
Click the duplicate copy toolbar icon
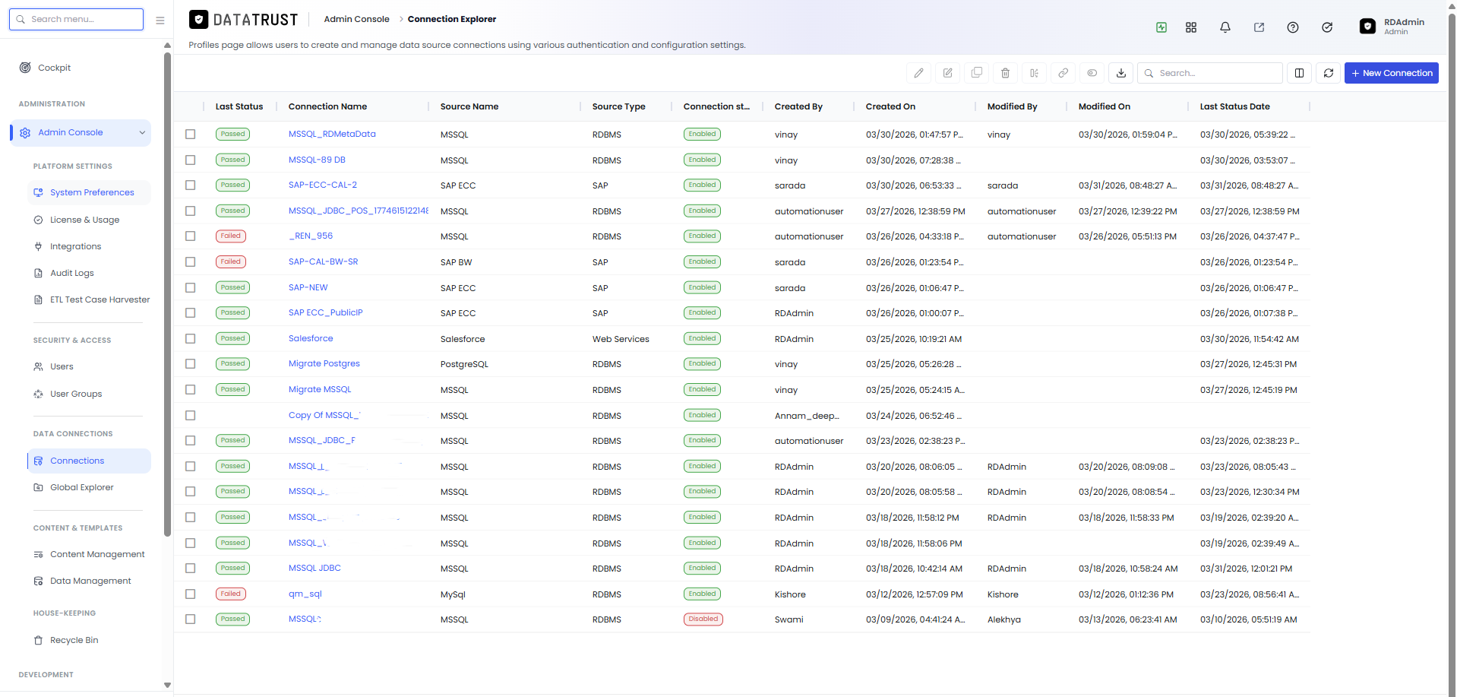pos(976,73)
